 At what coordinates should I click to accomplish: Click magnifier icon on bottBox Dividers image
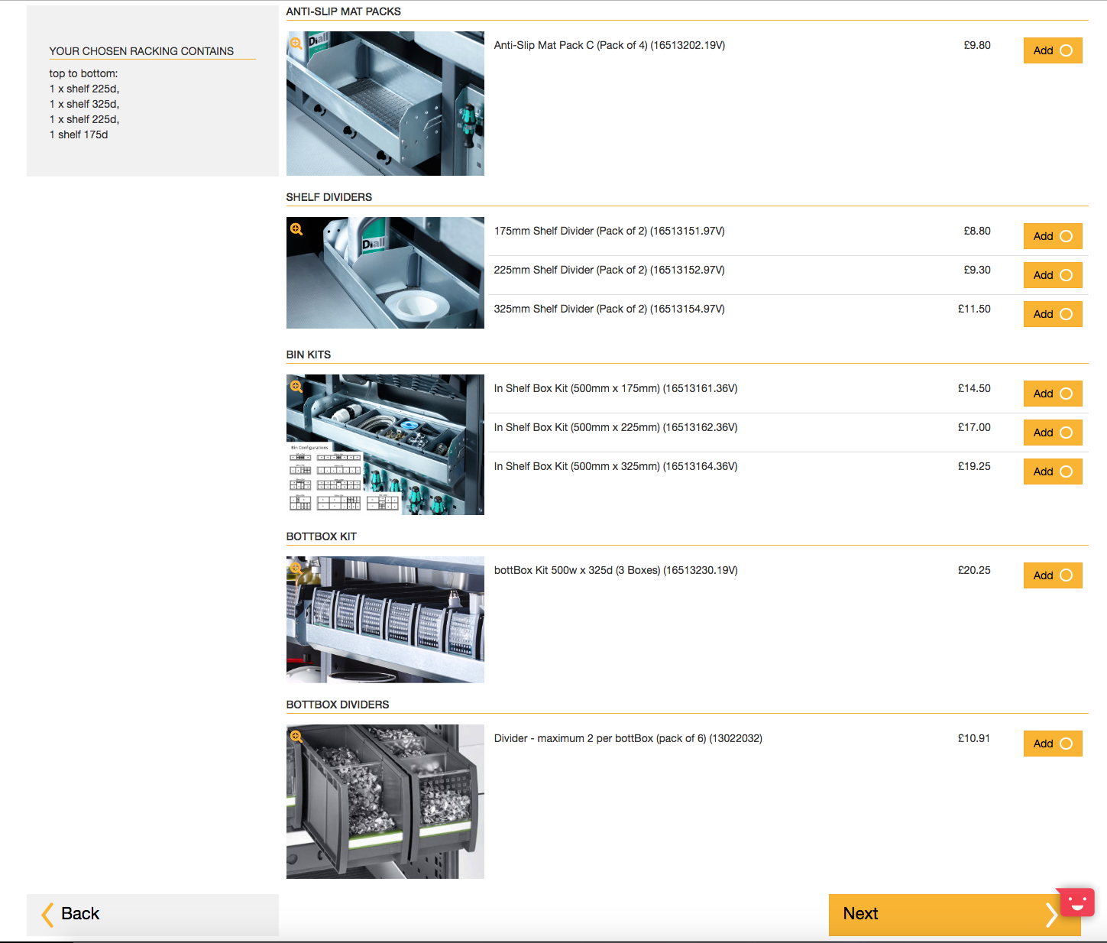point(296,737)
